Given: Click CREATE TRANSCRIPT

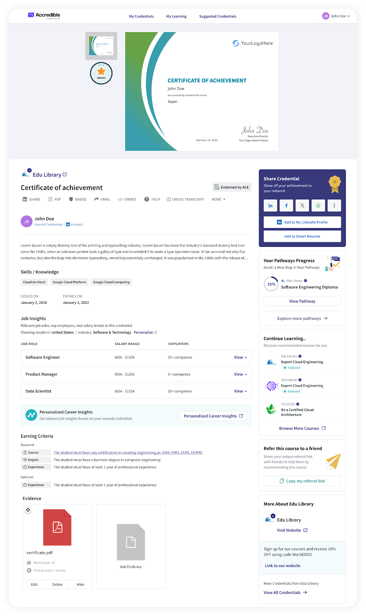Looking at the screenshot, I should pyautogui.click(x=185, y=199).
